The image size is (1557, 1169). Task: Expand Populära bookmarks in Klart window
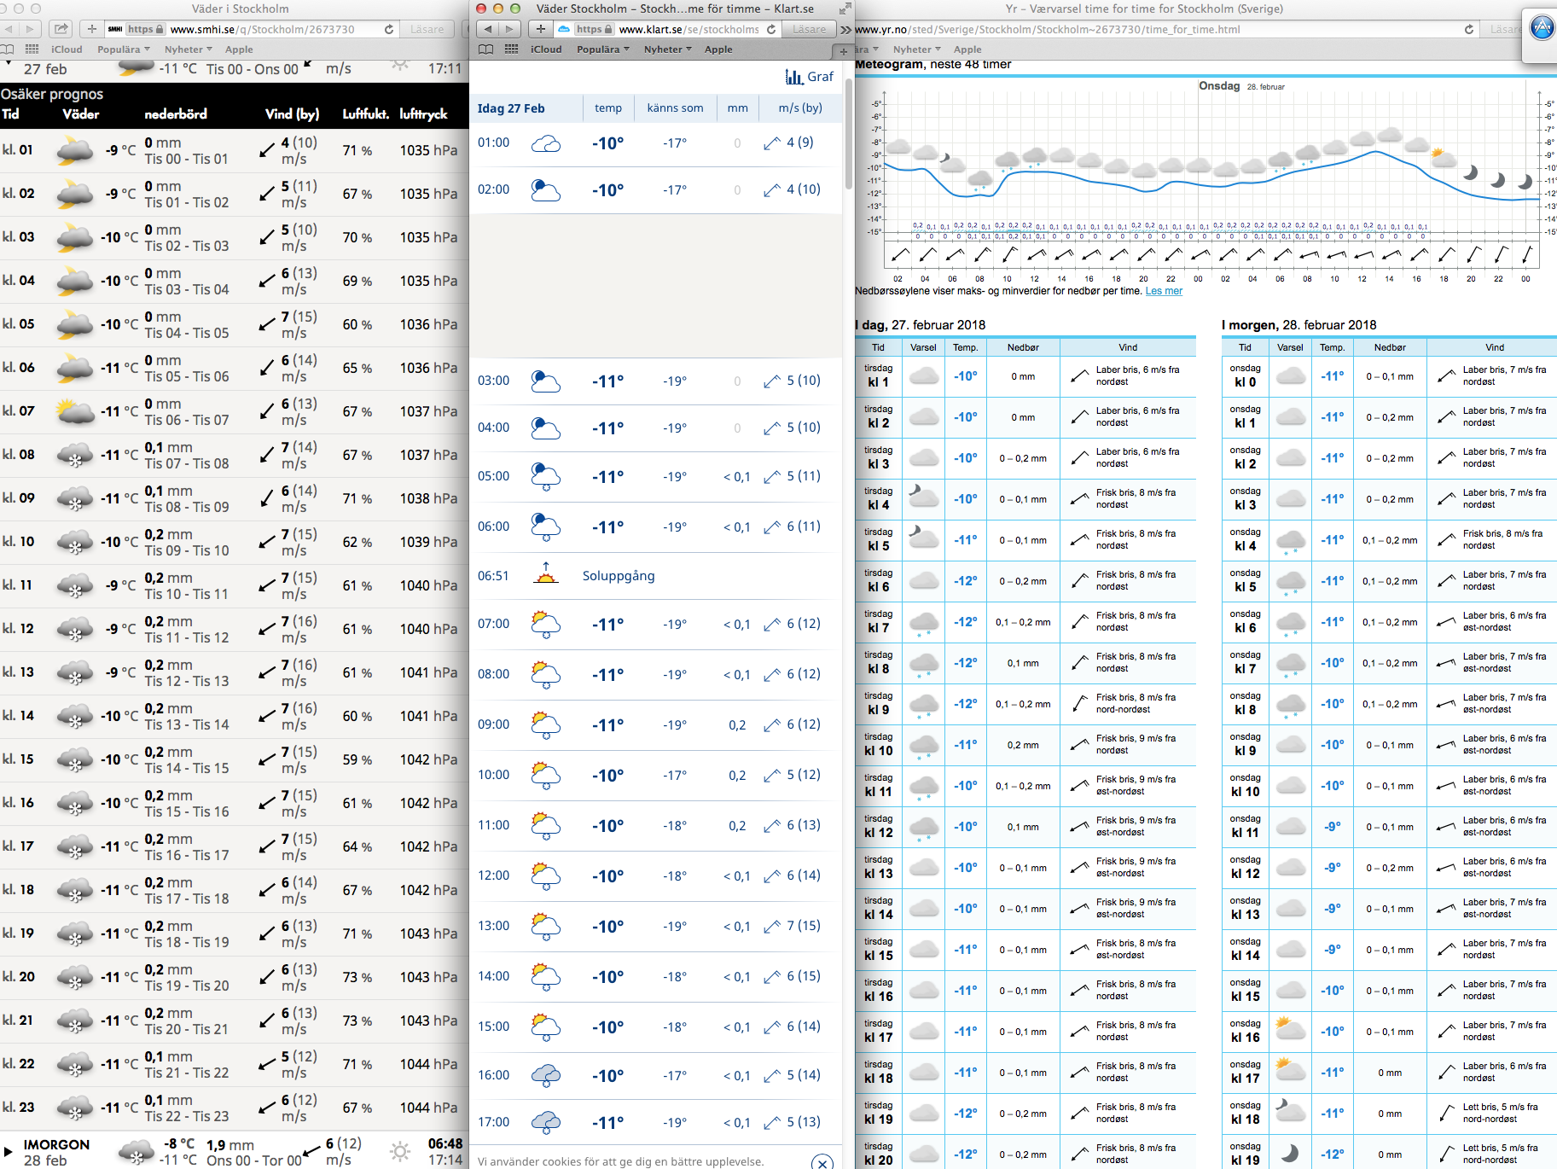(602, 49)
